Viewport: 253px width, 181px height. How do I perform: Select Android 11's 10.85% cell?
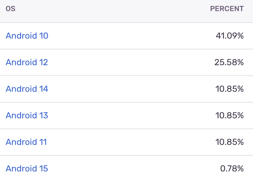click(229, 142)
